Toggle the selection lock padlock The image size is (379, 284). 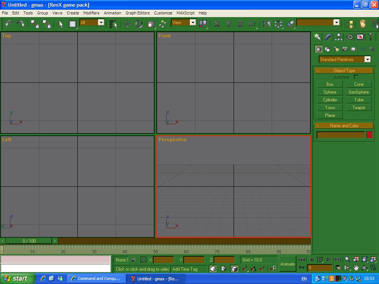pos(133,260)
